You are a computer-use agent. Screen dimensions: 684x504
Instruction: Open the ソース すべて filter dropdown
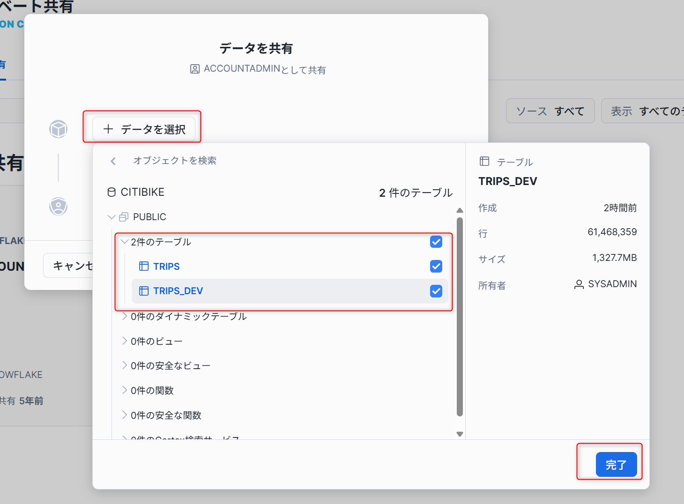tap(550, 111)
